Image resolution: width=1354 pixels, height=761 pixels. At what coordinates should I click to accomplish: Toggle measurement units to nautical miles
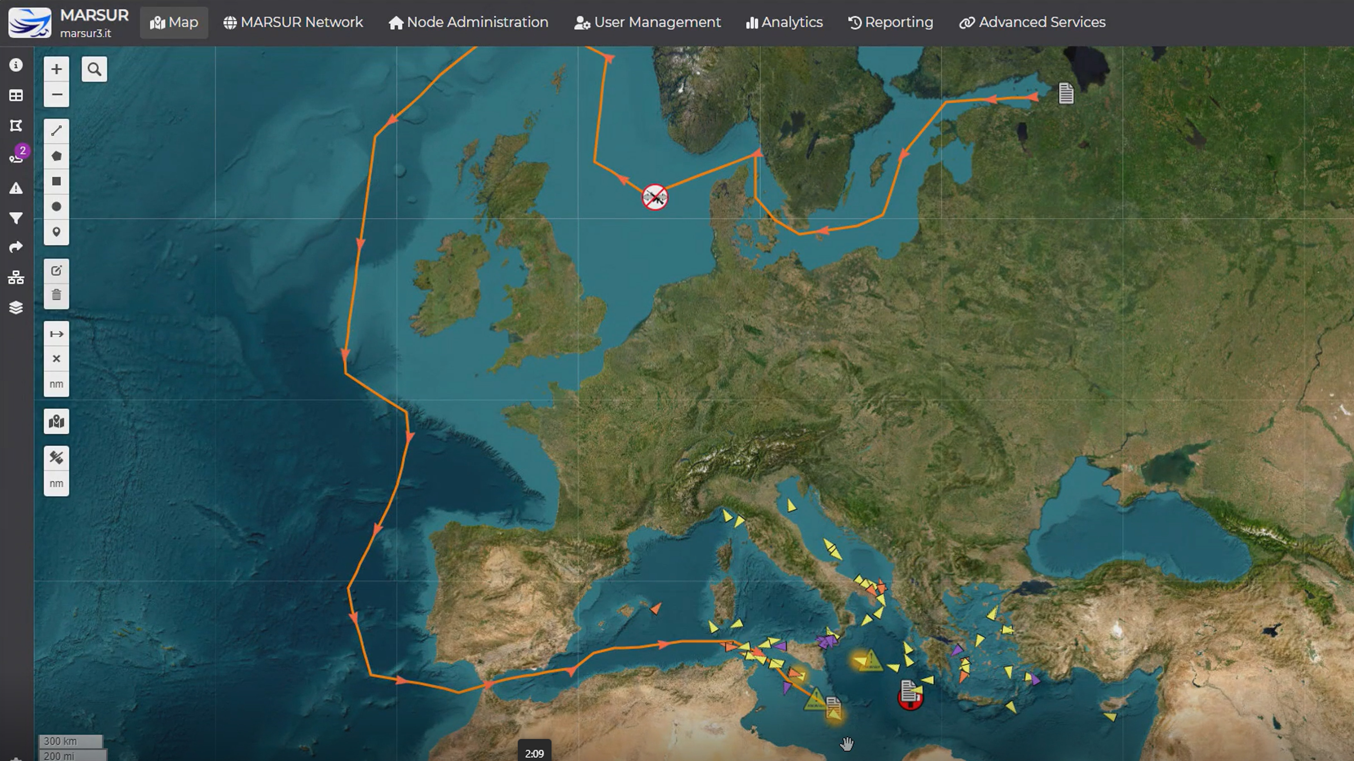click(x=56, y=384)
